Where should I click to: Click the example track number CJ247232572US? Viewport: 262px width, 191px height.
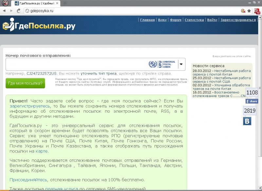(42, 74)
